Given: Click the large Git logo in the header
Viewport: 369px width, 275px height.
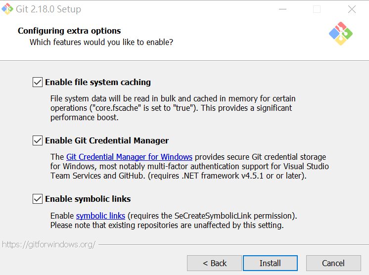Looking at the screenshot, I should click(x=340, y=34).
